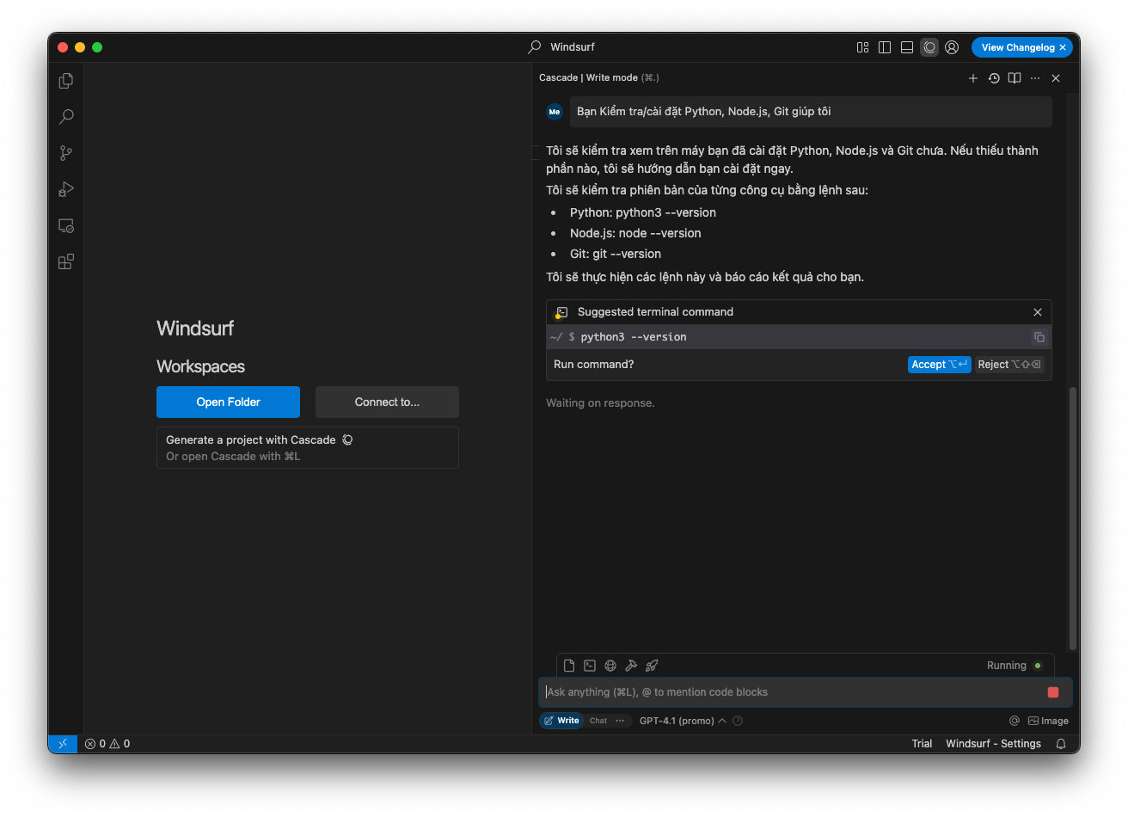Dismiss the View Changelog badge
Image resolution: width=1128 pixels, height=817 pixels.
click(x=1063, y=47)
